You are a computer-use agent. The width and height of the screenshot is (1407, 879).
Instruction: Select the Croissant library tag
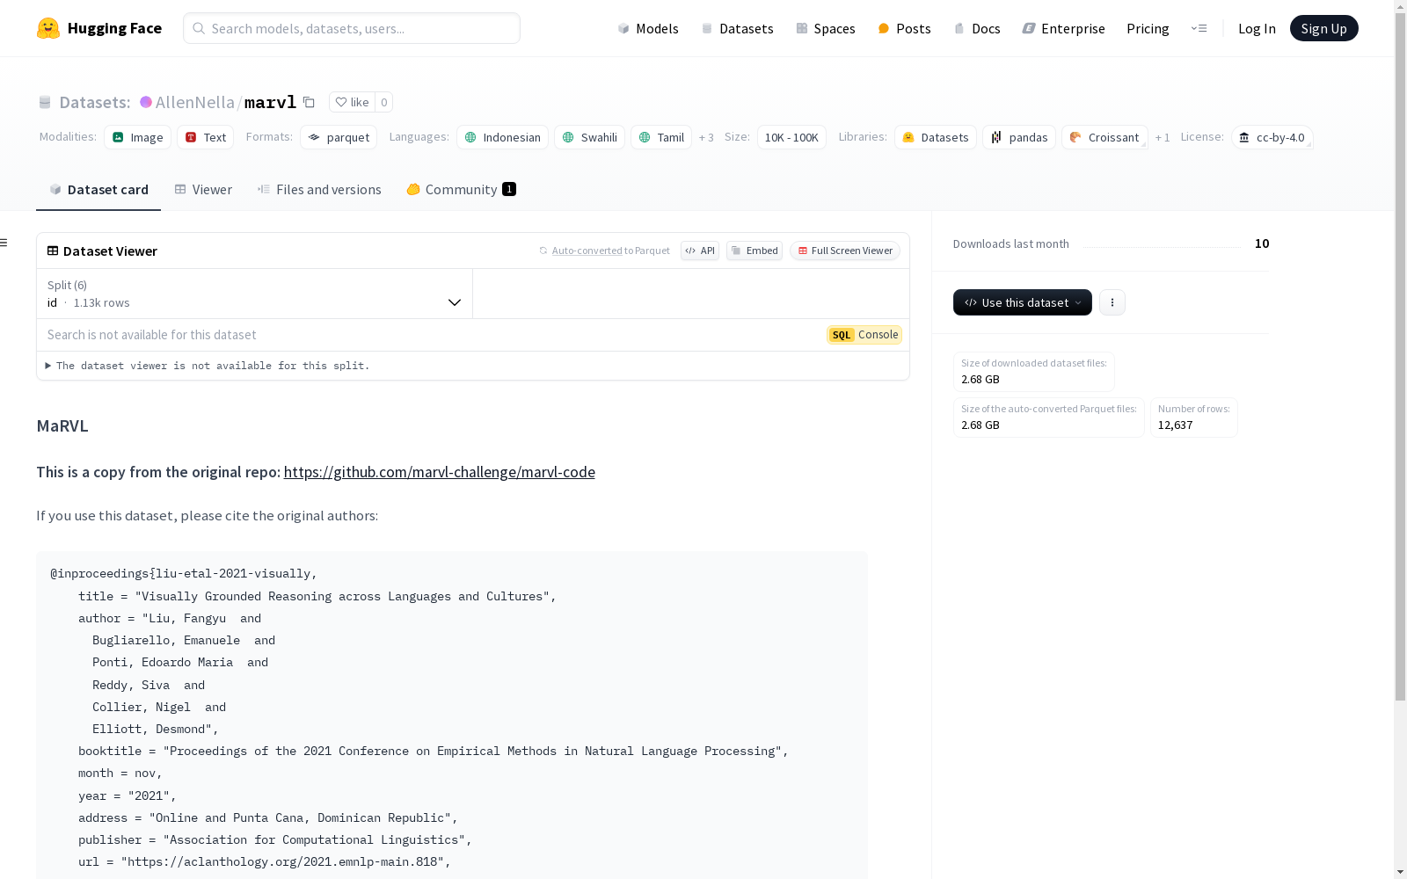(1104, 137)
